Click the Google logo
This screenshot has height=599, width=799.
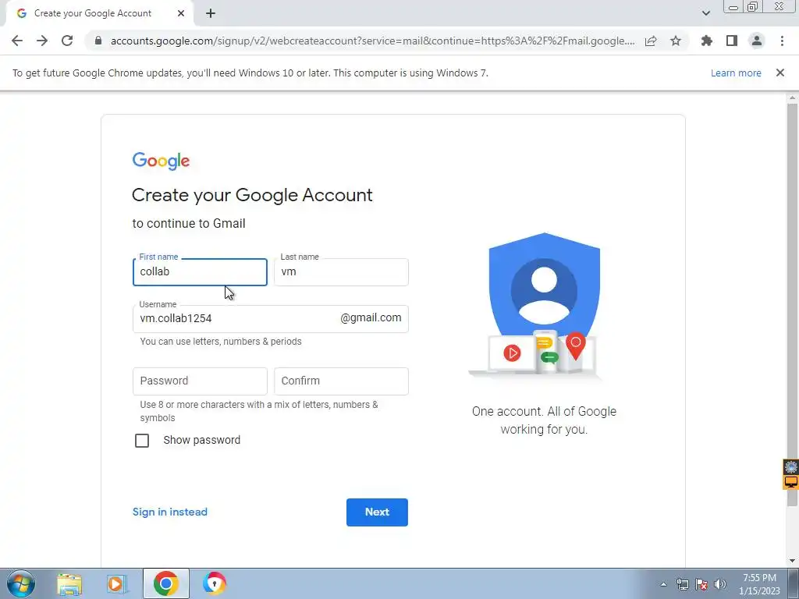161,161
